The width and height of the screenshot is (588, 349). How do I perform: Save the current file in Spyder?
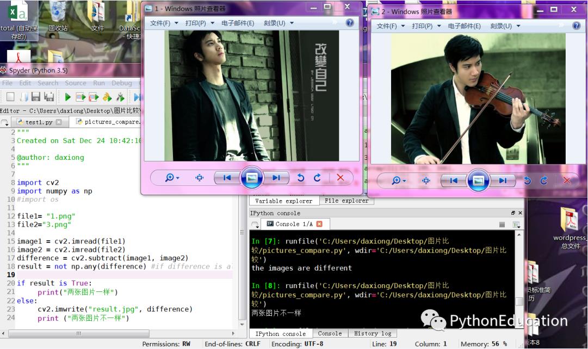tap(35, 97)
